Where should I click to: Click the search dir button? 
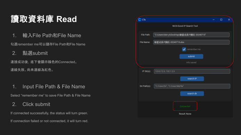[192, 93]
